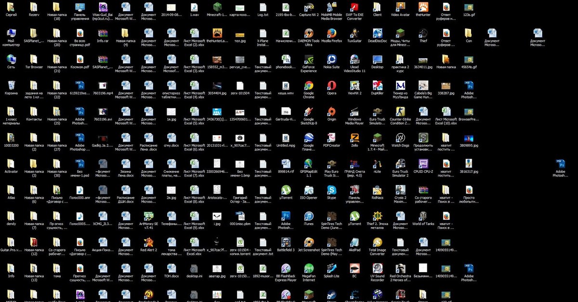Open the Корзина recycle bin
Screen dimensions: 578x302
[11, 86]
